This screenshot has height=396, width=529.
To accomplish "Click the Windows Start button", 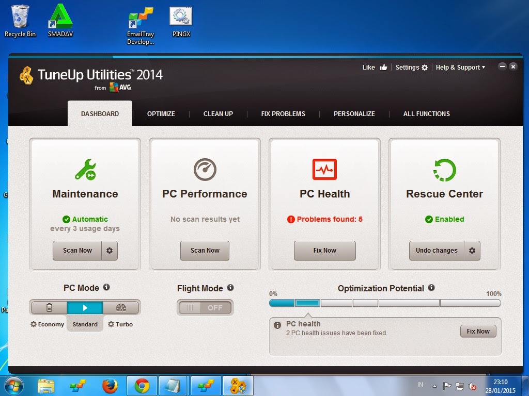I will [13, 386].
